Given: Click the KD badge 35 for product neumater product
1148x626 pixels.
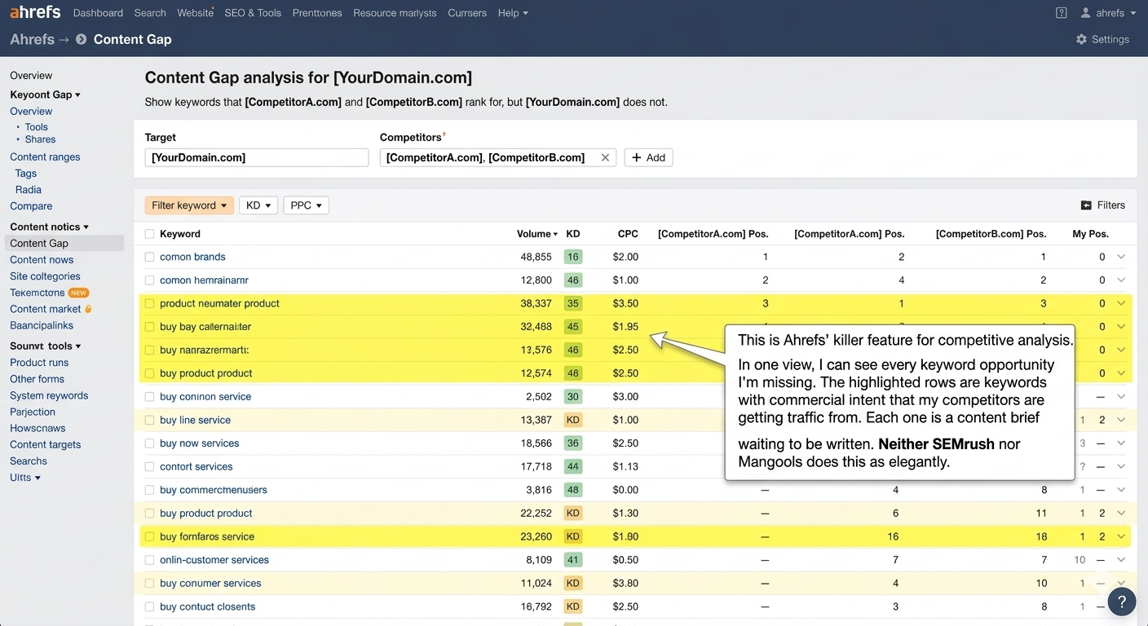Looking at the screenshot, I should (x=573, y=303).
